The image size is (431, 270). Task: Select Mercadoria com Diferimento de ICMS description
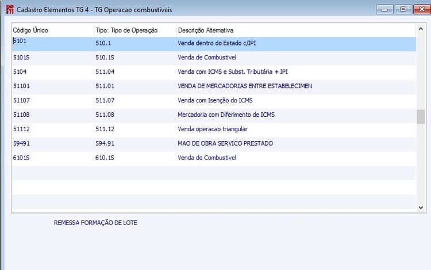(226, 115)
